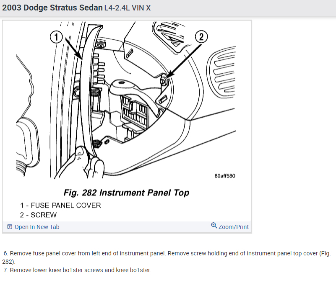336x283 pixels.
Task: Click the Fig. 282 Instrument Panel Top caption
Action: (126, 193)
